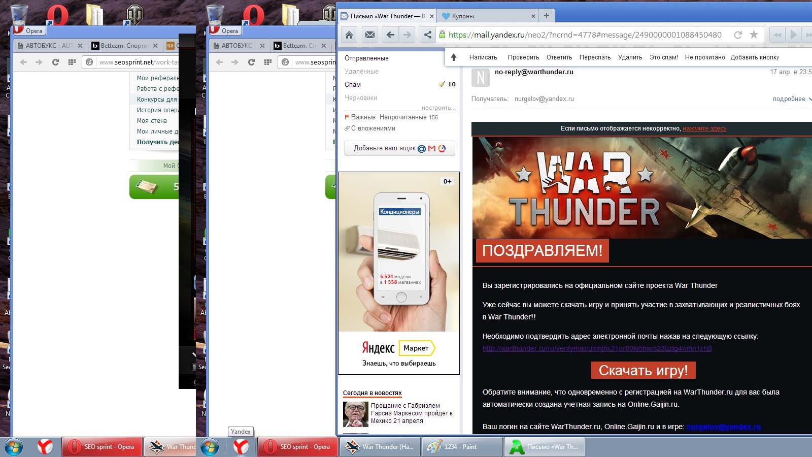Open the mail envelope toolbar icon
The height and width of the screenshot is (457, 812).
point(370,35)
